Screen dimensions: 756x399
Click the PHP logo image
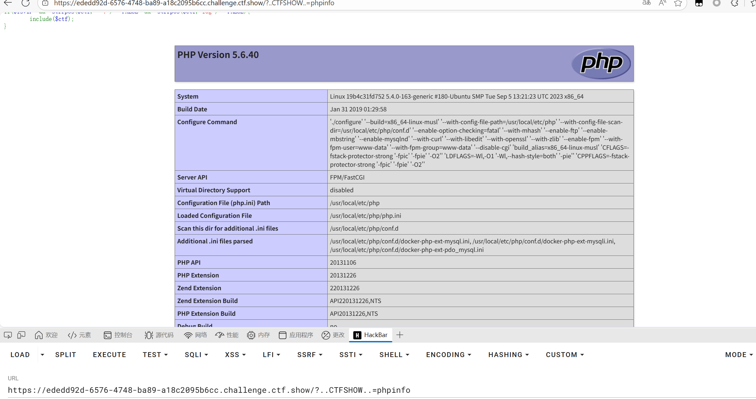pos(601,63)
